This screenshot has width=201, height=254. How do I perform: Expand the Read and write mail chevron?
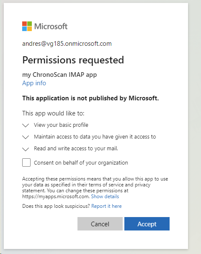(26, 149)
